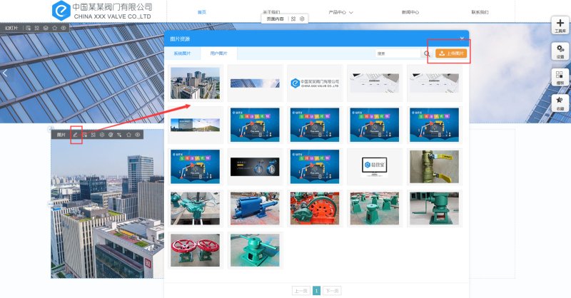Go to previous slide with left arrow
This screenshot has width=571, height=298.
pos(5,73)
